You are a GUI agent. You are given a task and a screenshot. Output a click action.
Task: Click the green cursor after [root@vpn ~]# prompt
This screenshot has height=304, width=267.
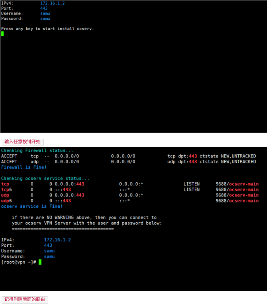pyautogui.click(x=40, y=262)
